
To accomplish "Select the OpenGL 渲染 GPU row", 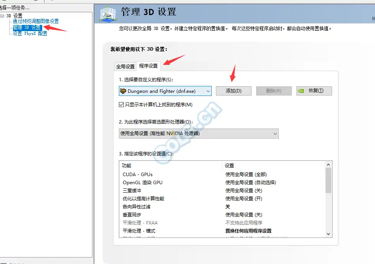I will click(222, 183).
